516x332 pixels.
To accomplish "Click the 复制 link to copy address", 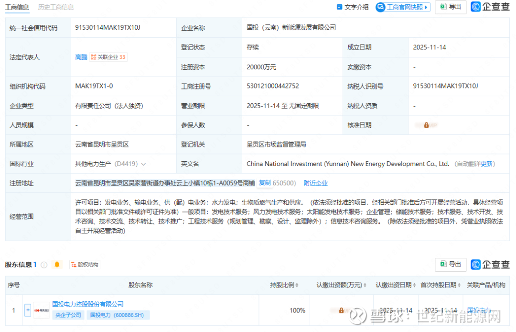I will 265,183.
